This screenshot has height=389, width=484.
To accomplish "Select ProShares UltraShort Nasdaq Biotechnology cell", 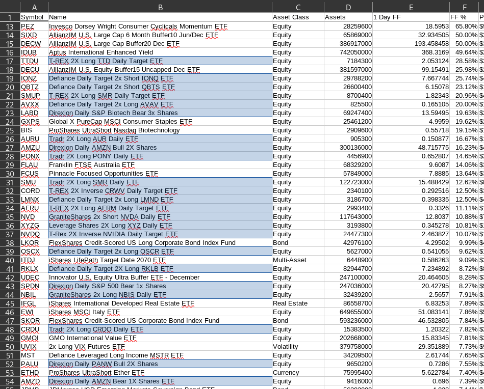I will [x=160, y=130].
